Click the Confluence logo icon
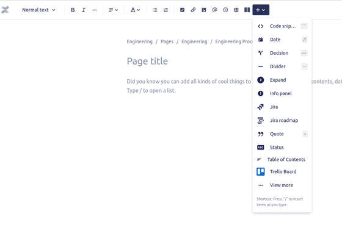342x225 pixels. click(5, 10)
